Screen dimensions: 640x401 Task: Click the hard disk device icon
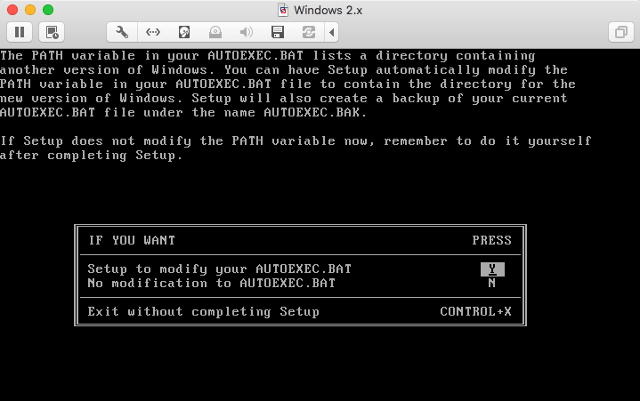point(184,32)
